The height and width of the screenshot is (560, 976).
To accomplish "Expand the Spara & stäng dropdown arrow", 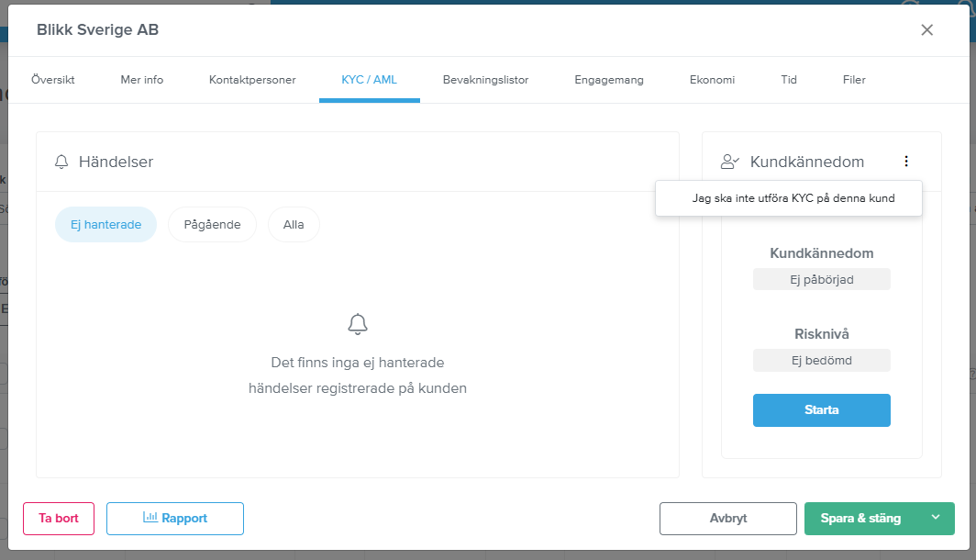I will 936,518.
